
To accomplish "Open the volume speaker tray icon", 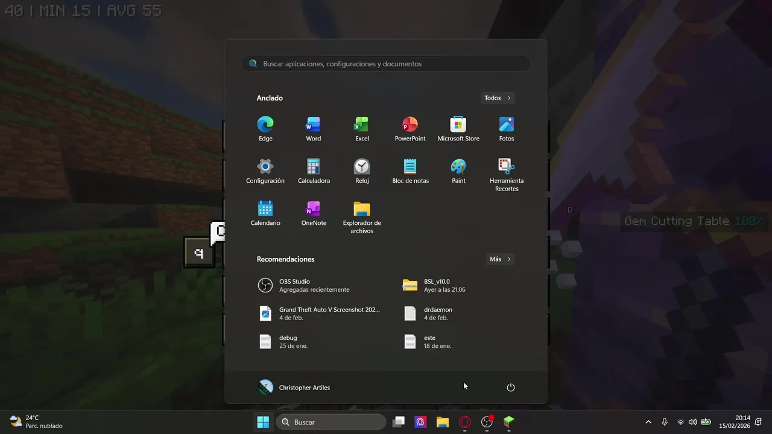I will pos(692,422).
